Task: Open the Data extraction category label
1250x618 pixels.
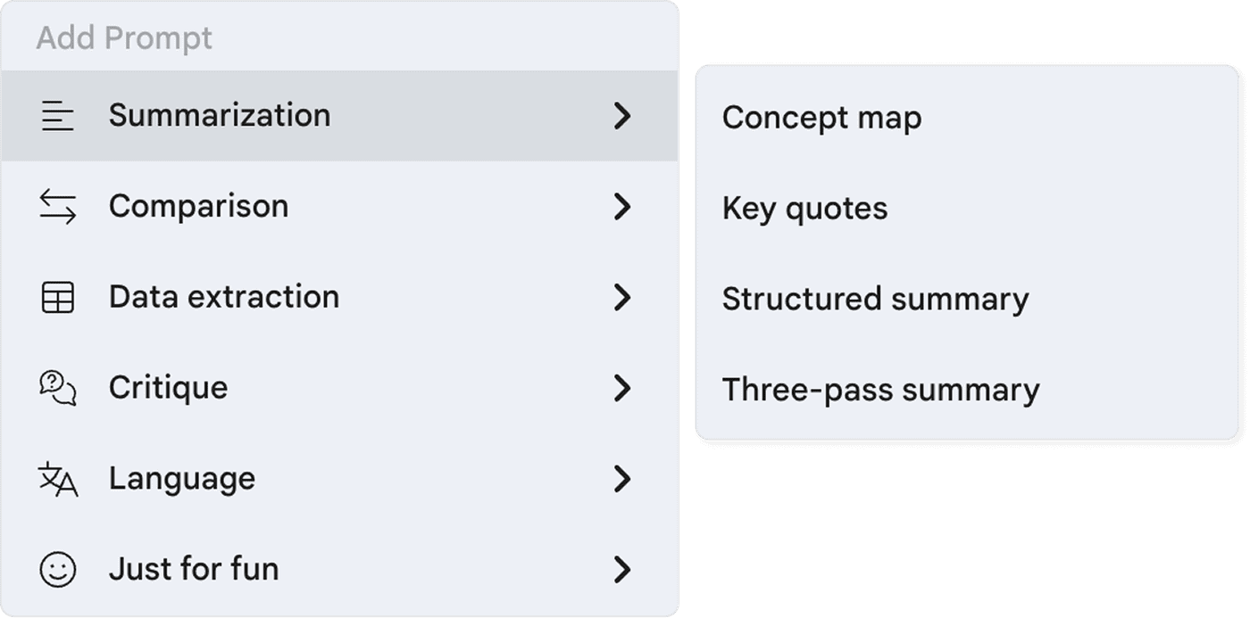Action: 224,297
